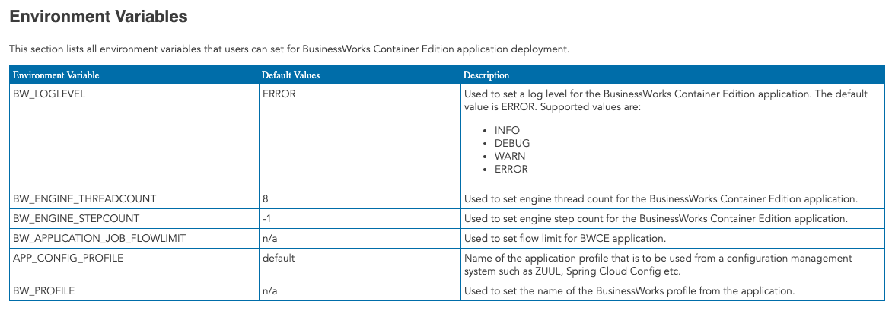Click the Environment Variables page heading
Viewport: 892px width, 311px height.
pyautogui.click(x=98, y=15)
